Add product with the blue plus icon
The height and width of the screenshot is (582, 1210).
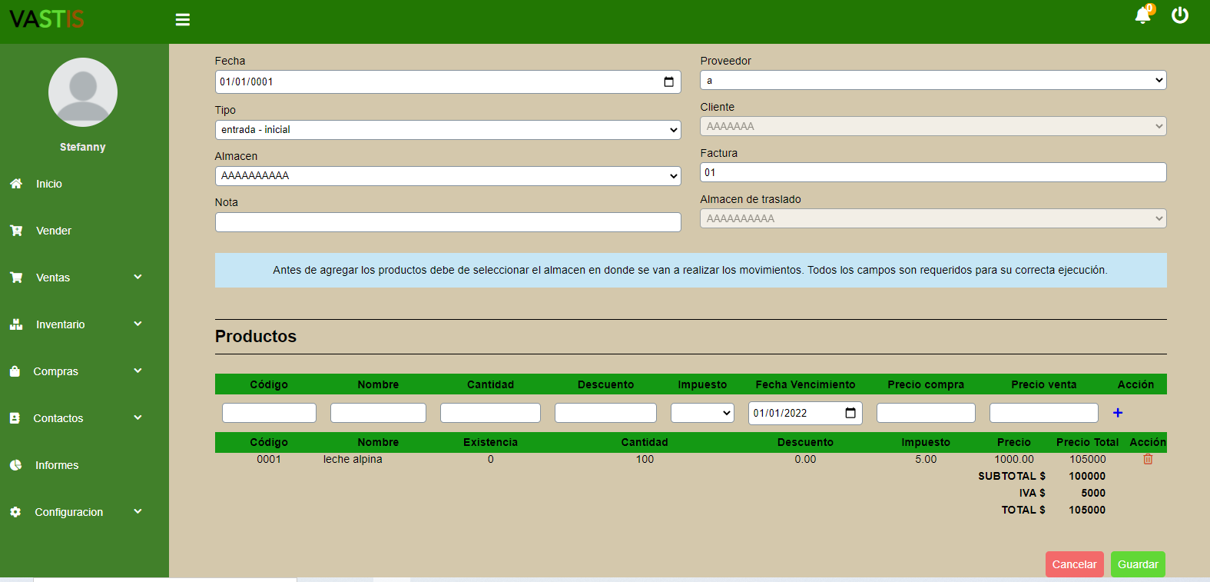1118,413
